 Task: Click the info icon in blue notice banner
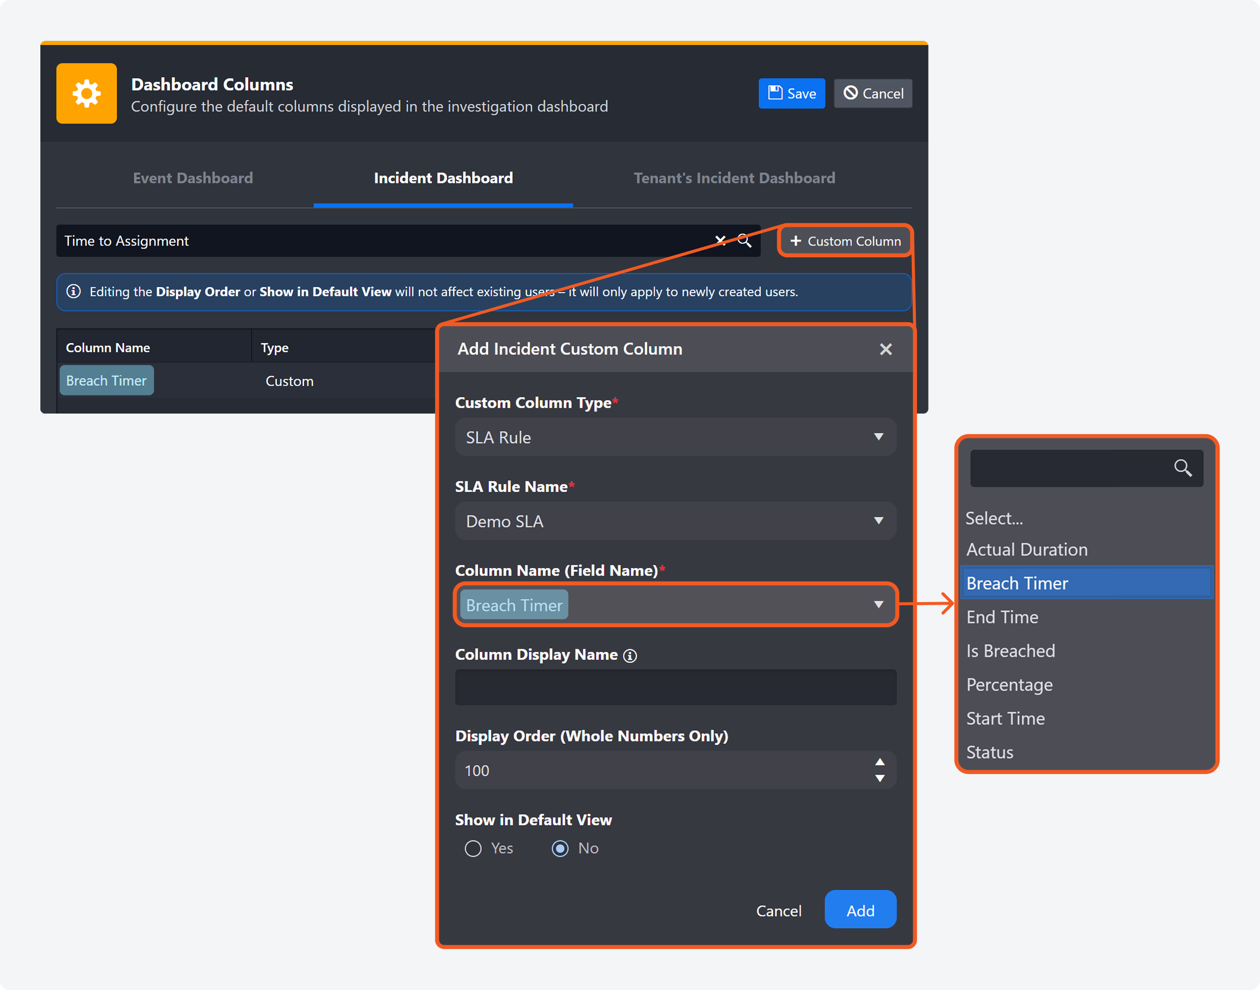pyautogui.click(x=74, y=292)
